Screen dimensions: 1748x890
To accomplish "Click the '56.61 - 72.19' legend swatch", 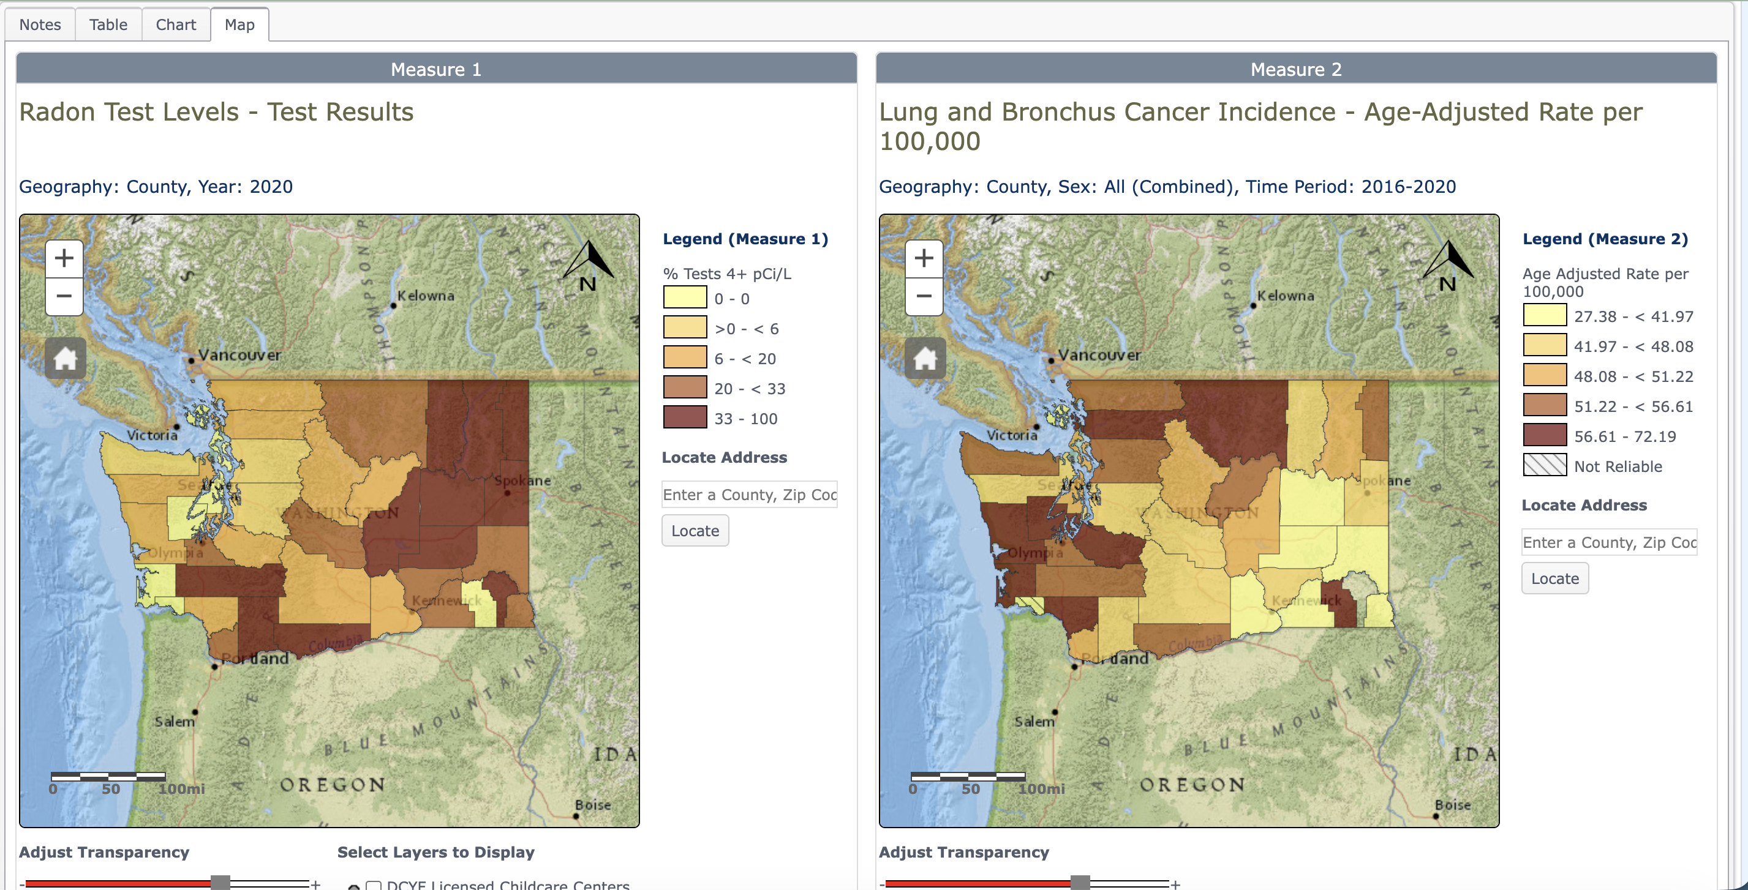I will coord(1545,435).
